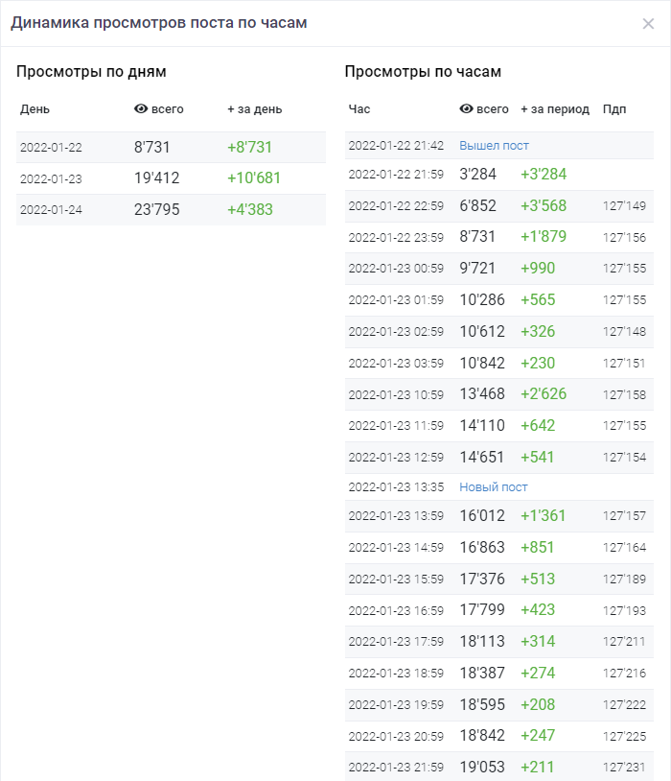Screen dimensions: 671x781
Task: Click the 'Просмотры по часам' heading
Action: click(423, 72)
